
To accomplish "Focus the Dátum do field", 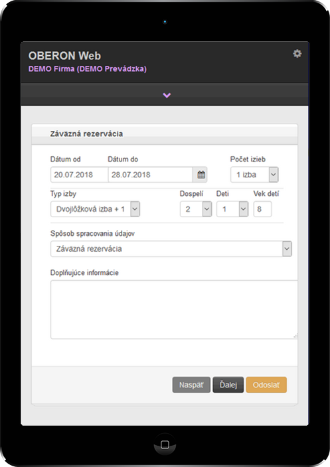I will click(x=151, y=175).
